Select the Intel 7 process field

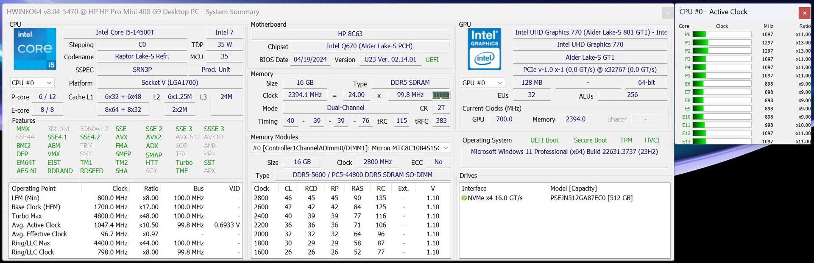click(x=224, y=33)
